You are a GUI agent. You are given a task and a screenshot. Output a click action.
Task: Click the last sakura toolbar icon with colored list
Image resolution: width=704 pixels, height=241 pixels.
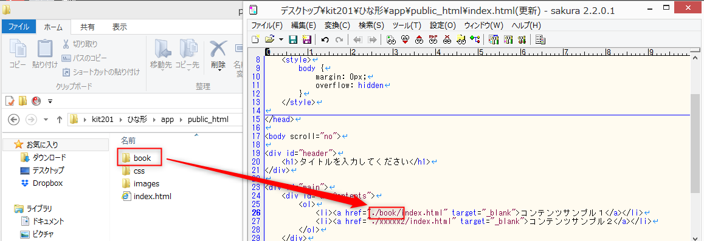click(x=540, y=39)
